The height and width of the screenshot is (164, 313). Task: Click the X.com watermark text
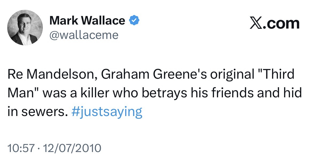tap(275, 23)
